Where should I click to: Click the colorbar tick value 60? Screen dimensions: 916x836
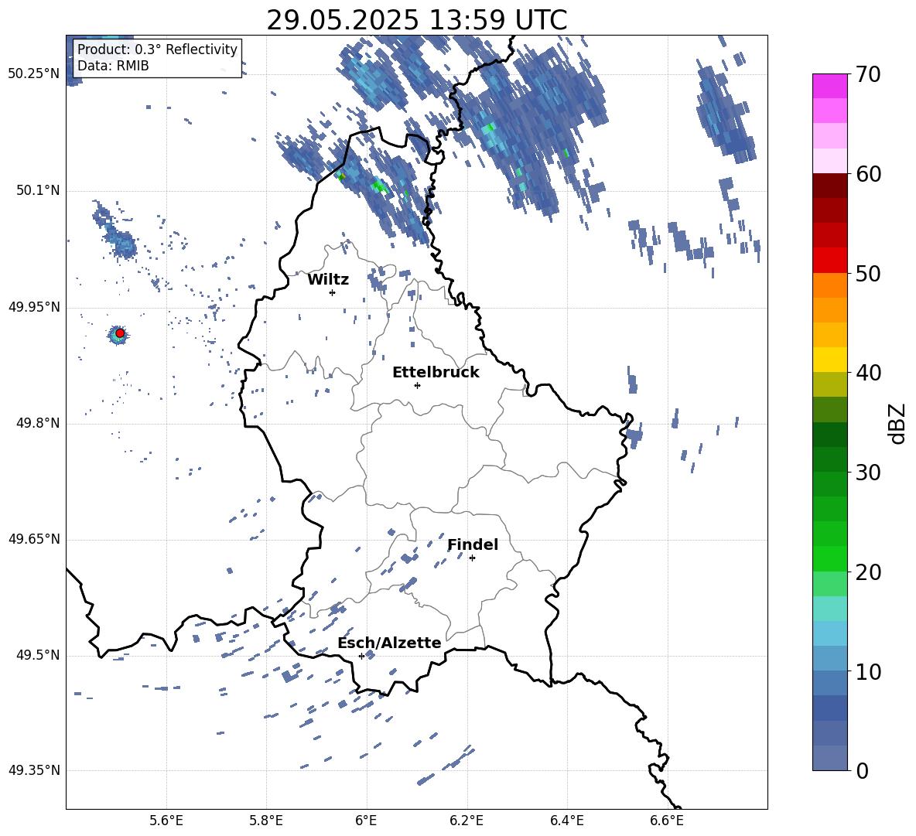(869, 174)
